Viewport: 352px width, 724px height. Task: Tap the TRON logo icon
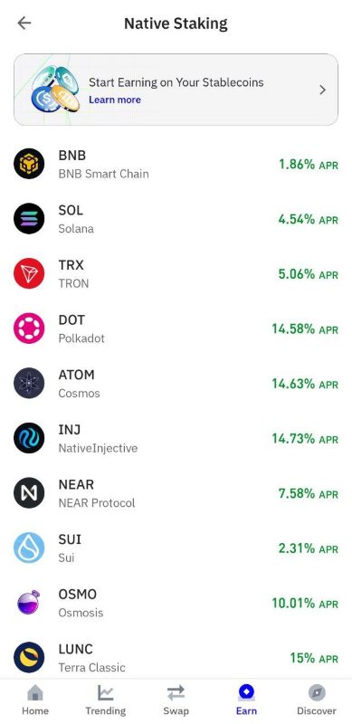point(29,273)
